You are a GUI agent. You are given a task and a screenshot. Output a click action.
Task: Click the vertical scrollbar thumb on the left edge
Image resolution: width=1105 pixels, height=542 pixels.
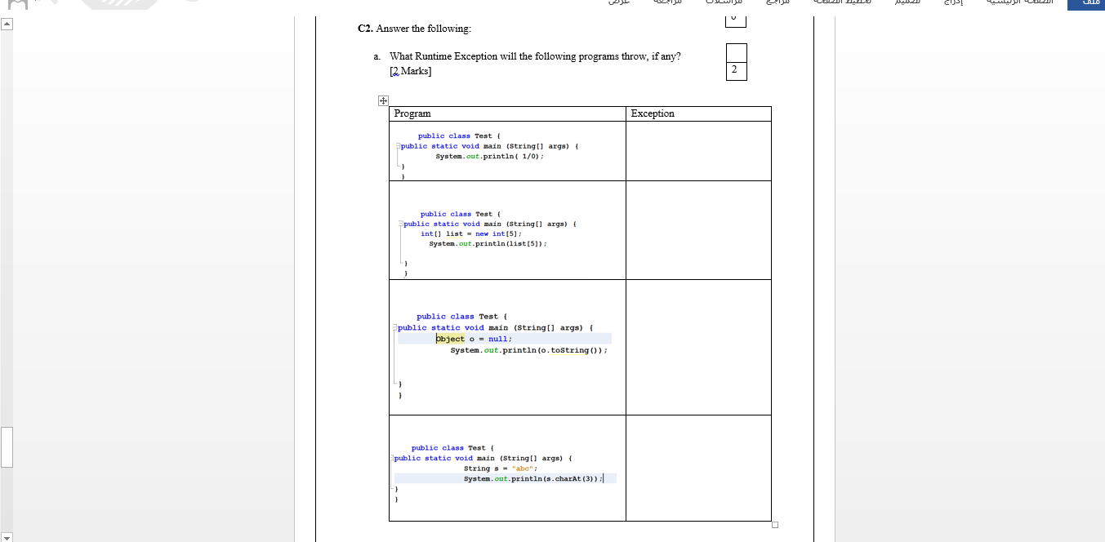click(x=6, y=447)
